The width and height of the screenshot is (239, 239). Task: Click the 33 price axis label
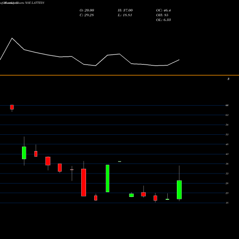pos(227,174)
